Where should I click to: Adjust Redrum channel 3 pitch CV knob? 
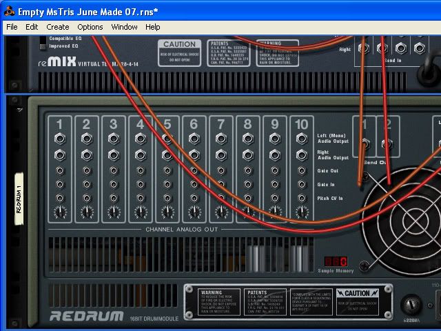point(114,212)
